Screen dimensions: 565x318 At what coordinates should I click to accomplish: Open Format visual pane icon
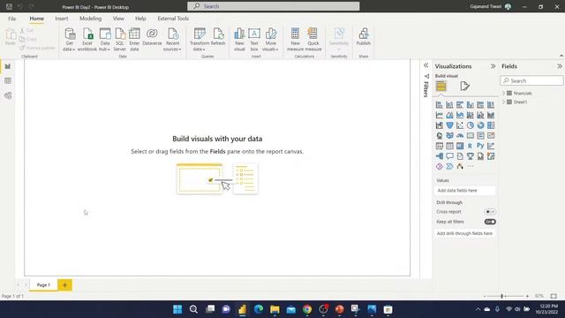click(464, 87)
